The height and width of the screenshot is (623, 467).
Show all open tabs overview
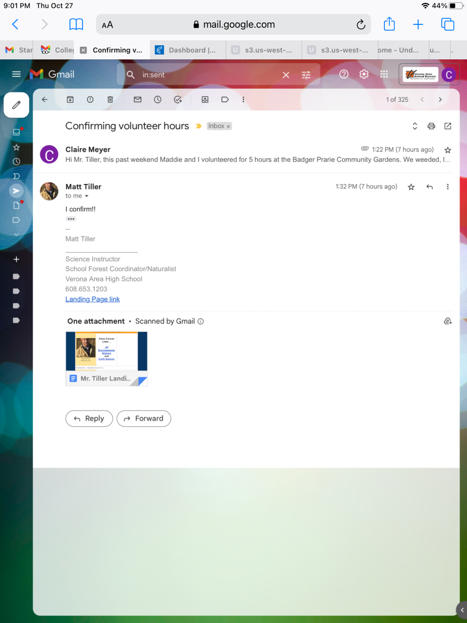click(x=448, y=24)
